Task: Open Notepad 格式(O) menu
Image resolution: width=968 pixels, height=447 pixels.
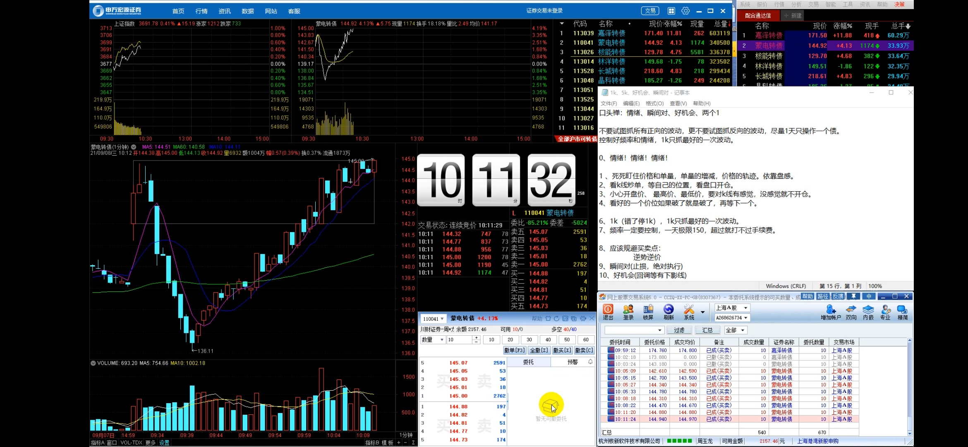Action: point(654,103)
